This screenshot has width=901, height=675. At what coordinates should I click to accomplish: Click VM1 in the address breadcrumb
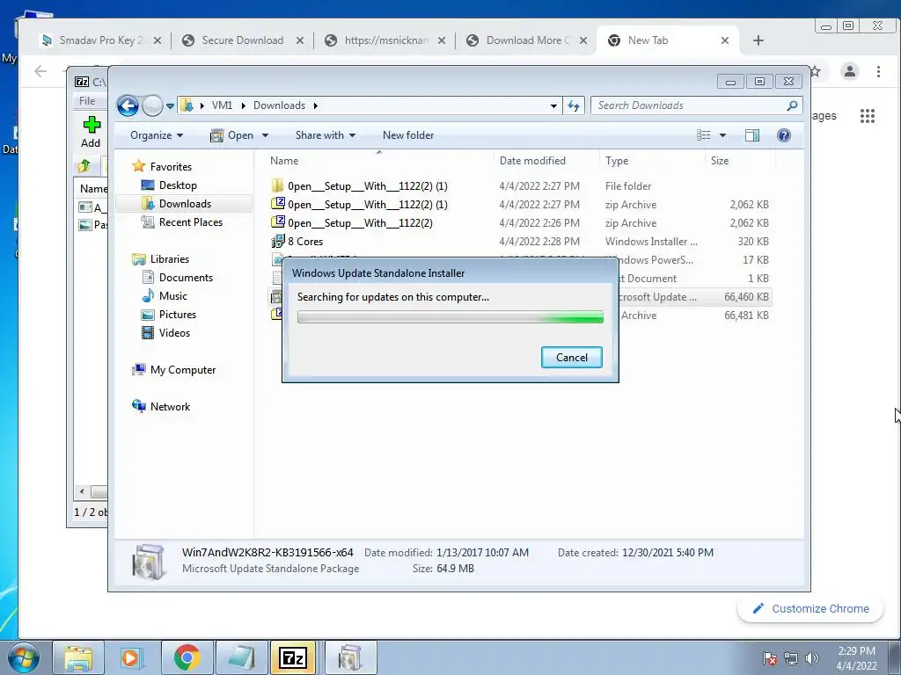point(222,105)
